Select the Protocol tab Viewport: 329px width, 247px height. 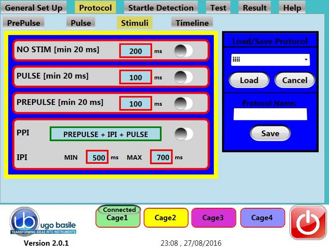pyautogui.click(x=95, y=8)
